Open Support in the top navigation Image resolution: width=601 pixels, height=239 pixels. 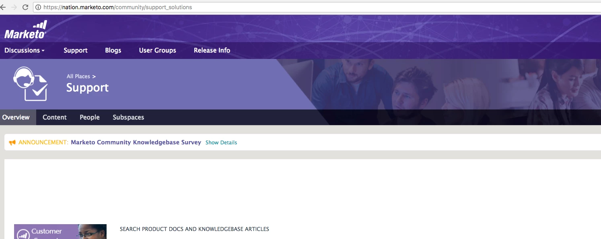coord(76,50)
